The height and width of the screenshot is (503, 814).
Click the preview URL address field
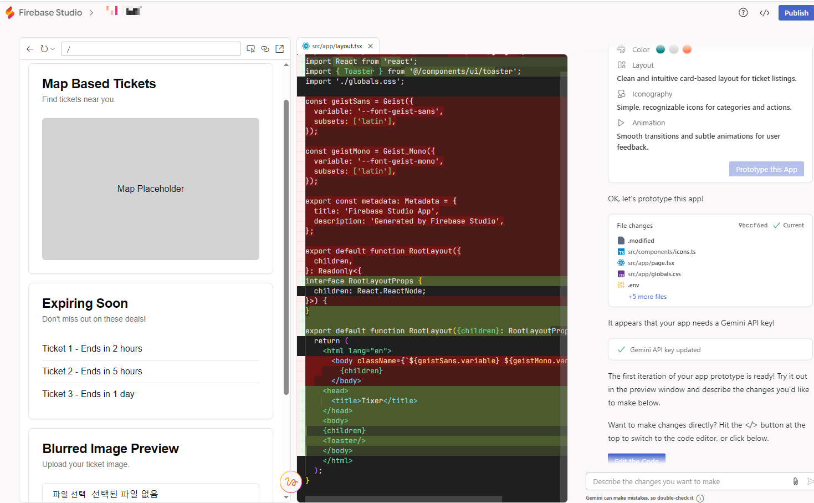(151, 49)
